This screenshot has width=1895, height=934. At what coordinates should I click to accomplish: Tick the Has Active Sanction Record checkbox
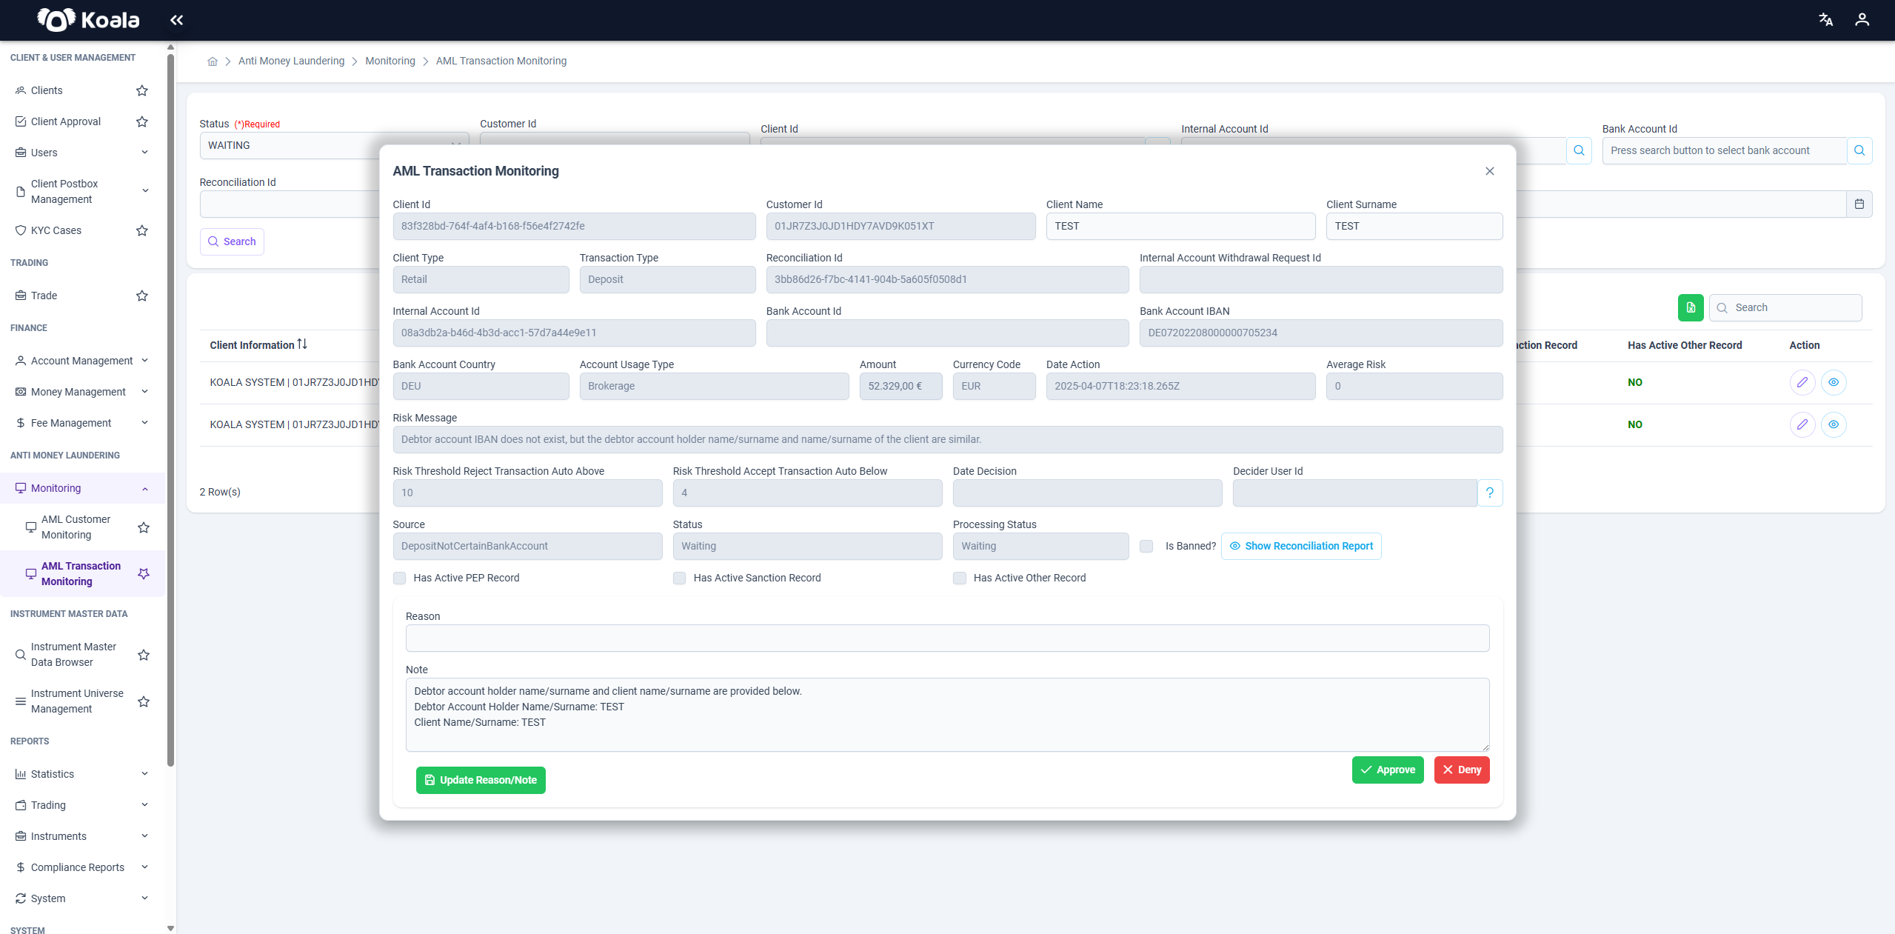click(x=680, y=578)
